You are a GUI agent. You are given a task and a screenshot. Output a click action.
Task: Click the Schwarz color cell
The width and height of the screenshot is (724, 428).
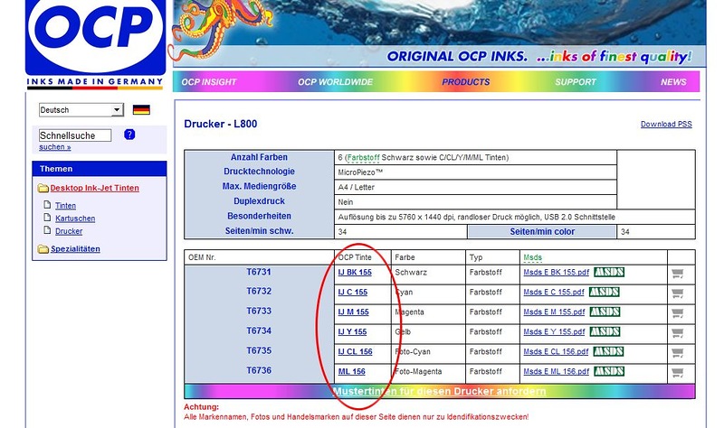click(428, 273)
